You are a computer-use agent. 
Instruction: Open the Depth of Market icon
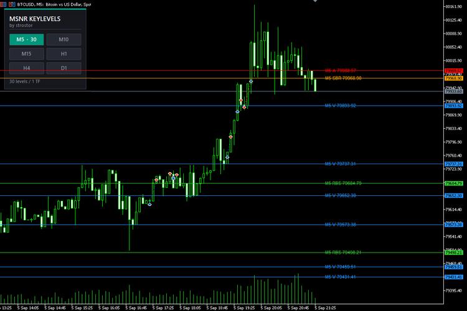coord(3,4)
